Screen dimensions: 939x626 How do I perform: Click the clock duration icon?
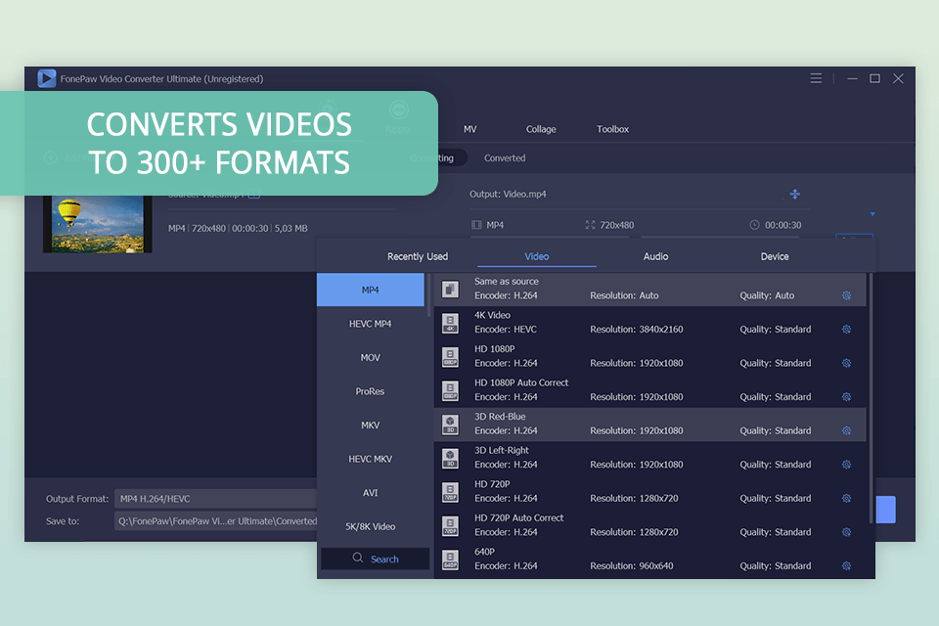(754, 225)
